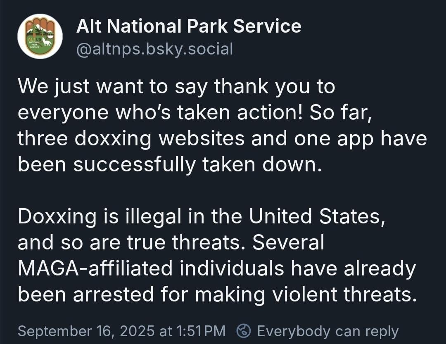Image resolution: width=446 pixels, height=344 pixels.
Task: Click the Alt National Park Service display name
Action: point(189,26)
